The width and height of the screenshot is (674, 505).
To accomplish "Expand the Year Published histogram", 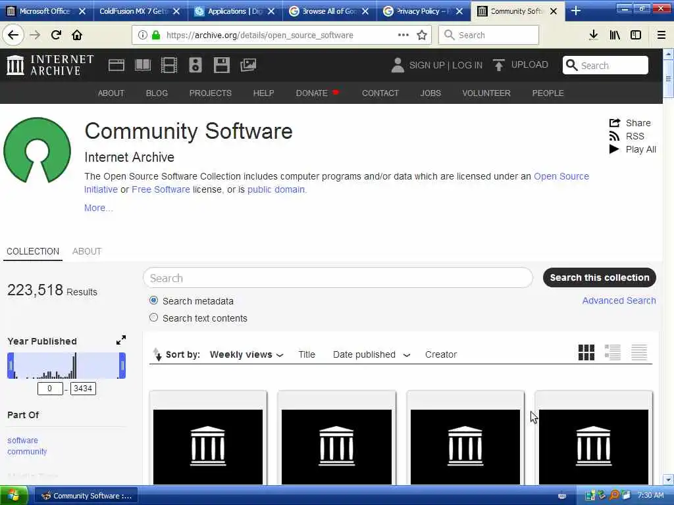I will coord(121,340).
